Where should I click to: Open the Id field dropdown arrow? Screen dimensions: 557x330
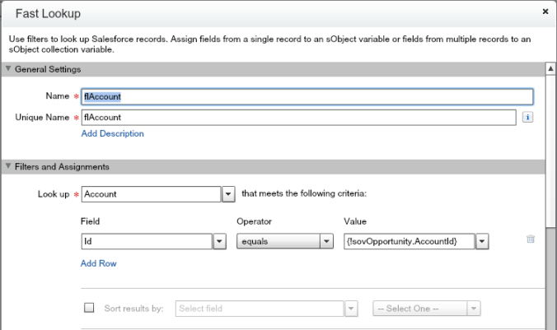click(x=219, y=241)
